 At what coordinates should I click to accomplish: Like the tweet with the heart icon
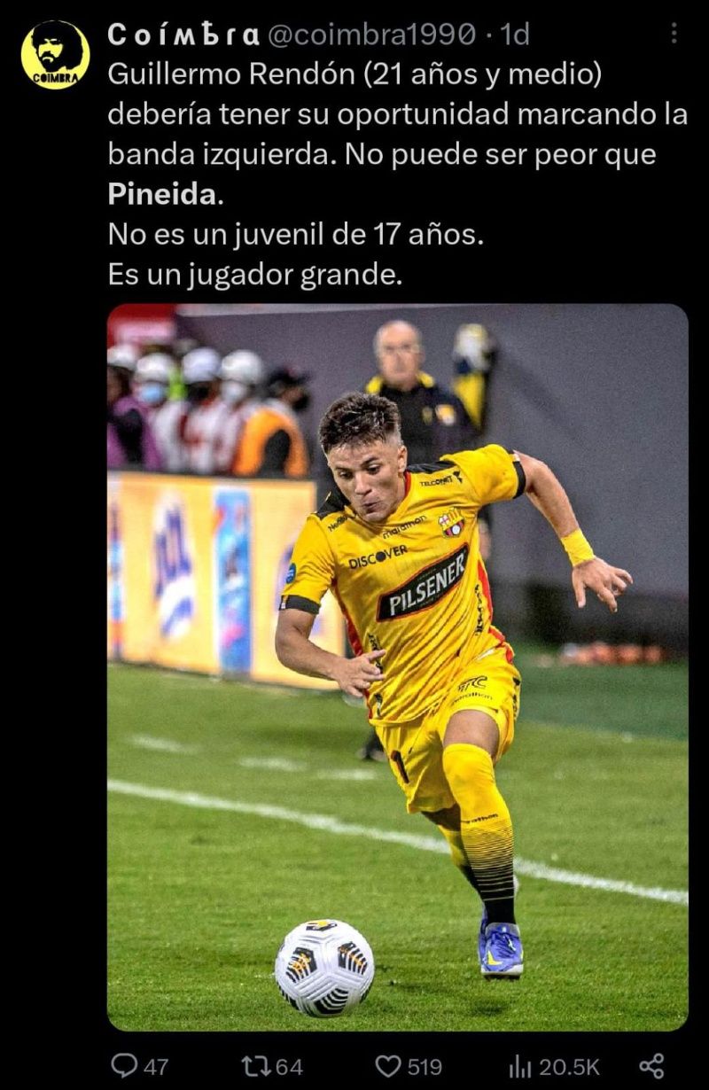388,1065
